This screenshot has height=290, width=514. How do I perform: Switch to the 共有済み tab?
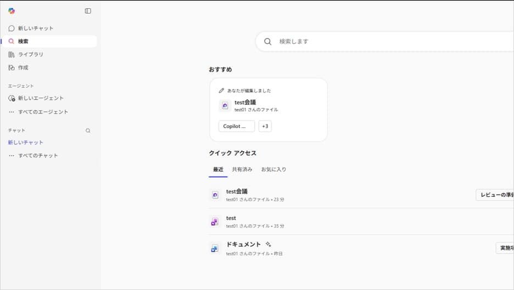pyautogui.click(x=242, y=169)
